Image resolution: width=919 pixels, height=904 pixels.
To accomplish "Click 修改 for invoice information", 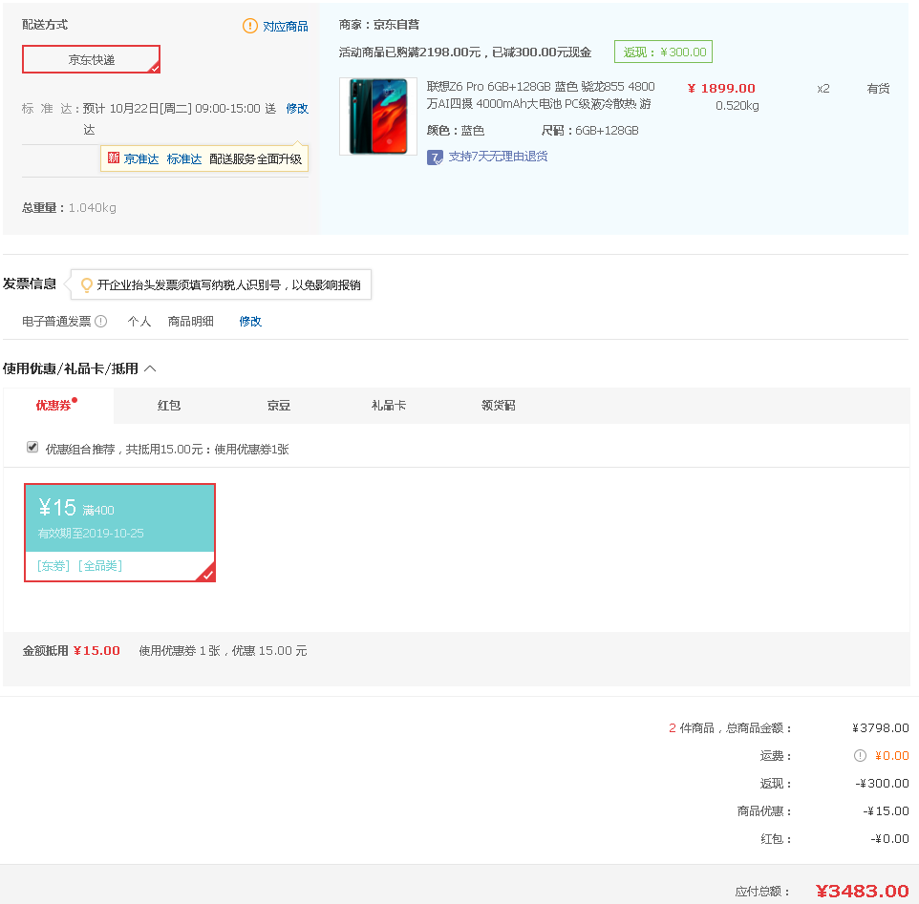I will 250,321.
